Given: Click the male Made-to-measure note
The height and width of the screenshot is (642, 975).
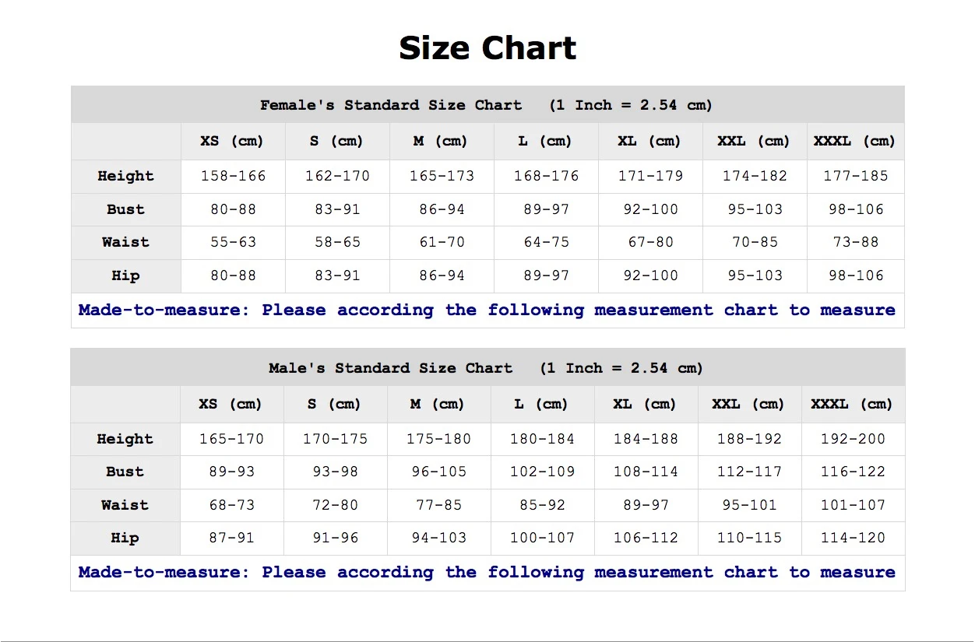Looking at the screenshot, I should coord(487,572).
